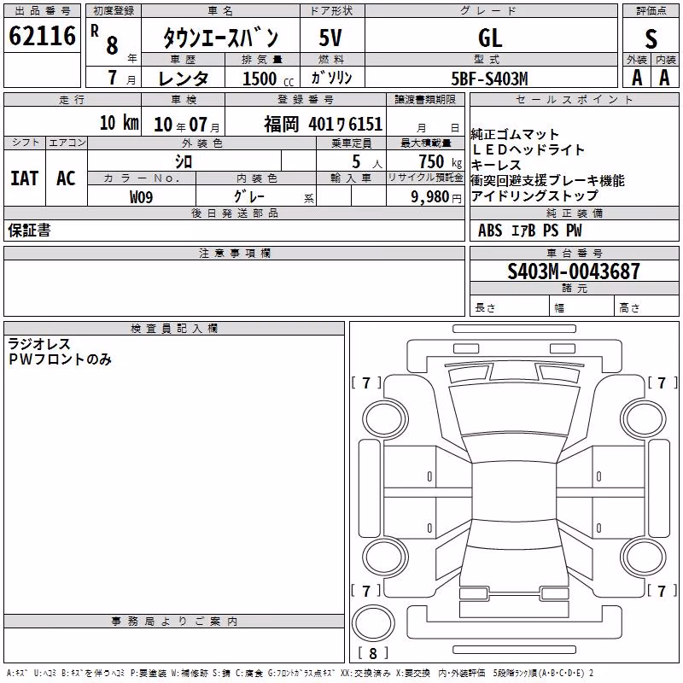Screen dimensions: 683x683
Task: Select the car name タウンエースバン
Action: [x=220, y=38]
